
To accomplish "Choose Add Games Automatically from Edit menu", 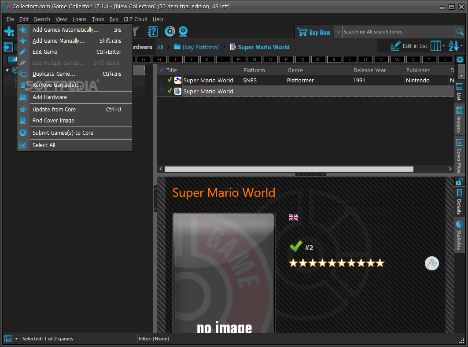I will 75,30.
